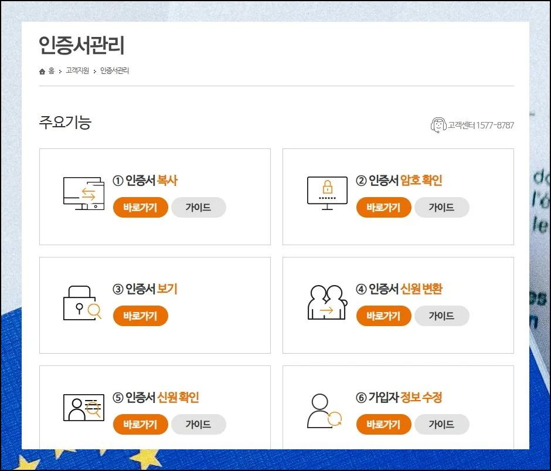The width and height of the screenshot is (551, 471).
Task: Open the 가이드 under 가입자 정보 수정
Action: click(x=442, y=424)
